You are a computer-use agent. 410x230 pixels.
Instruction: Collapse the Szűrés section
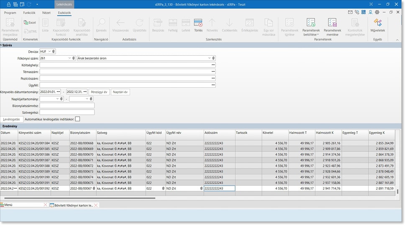pyautogui.click(x=2, y=45)
